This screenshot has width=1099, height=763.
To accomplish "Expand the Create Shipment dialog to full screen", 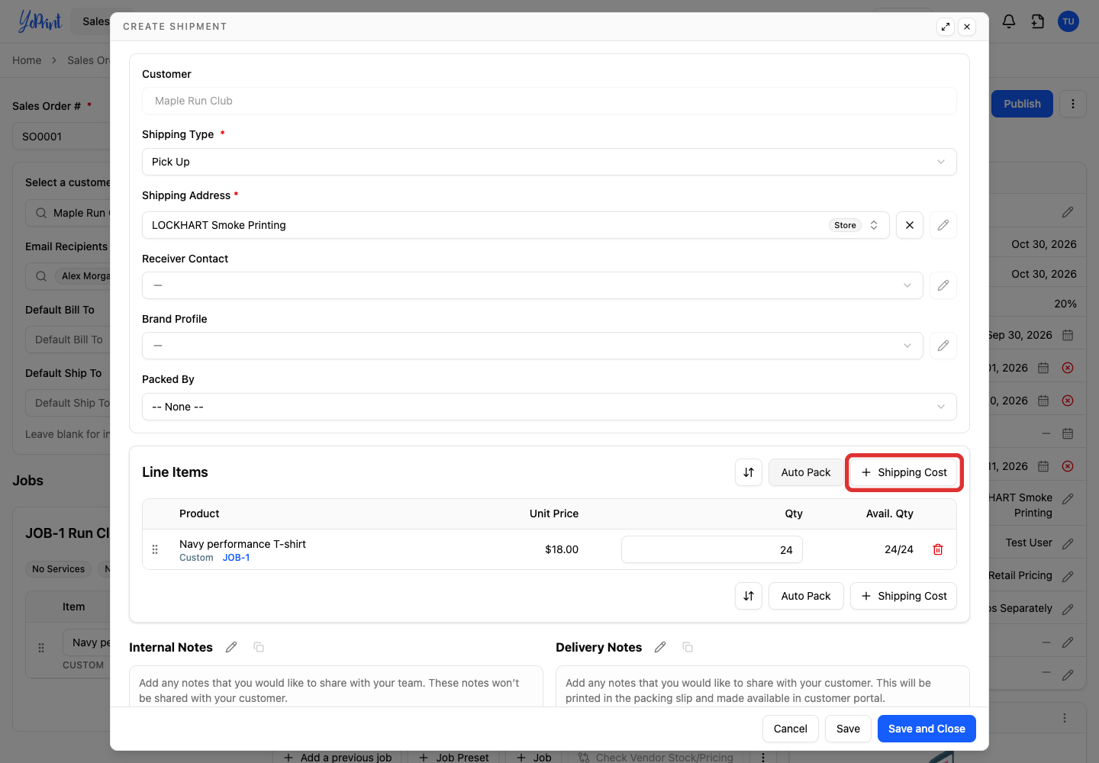I will point(946,27).
